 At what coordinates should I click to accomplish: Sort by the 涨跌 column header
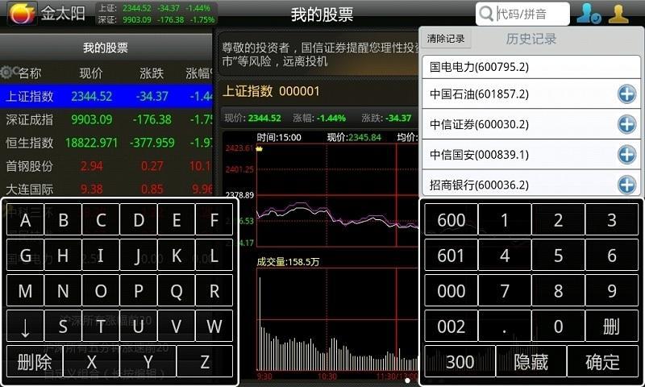(152, 73)
